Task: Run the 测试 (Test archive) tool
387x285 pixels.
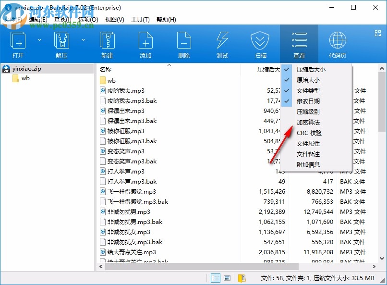Action: pyautogui.click(x=222, y=43)
